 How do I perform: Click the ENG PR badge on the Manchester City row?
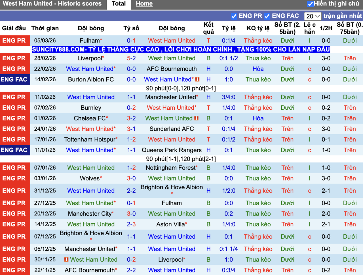pyautogui.click(x=15, y=213)
